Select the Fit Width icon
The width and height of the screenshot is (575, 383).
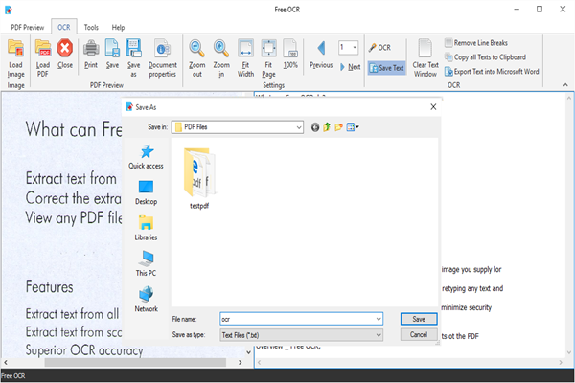[x=245, y=50]
